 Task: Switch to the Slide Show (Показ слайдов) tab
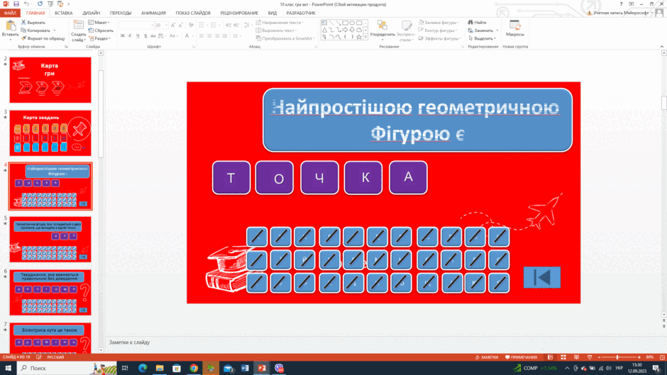pos(193,13)
